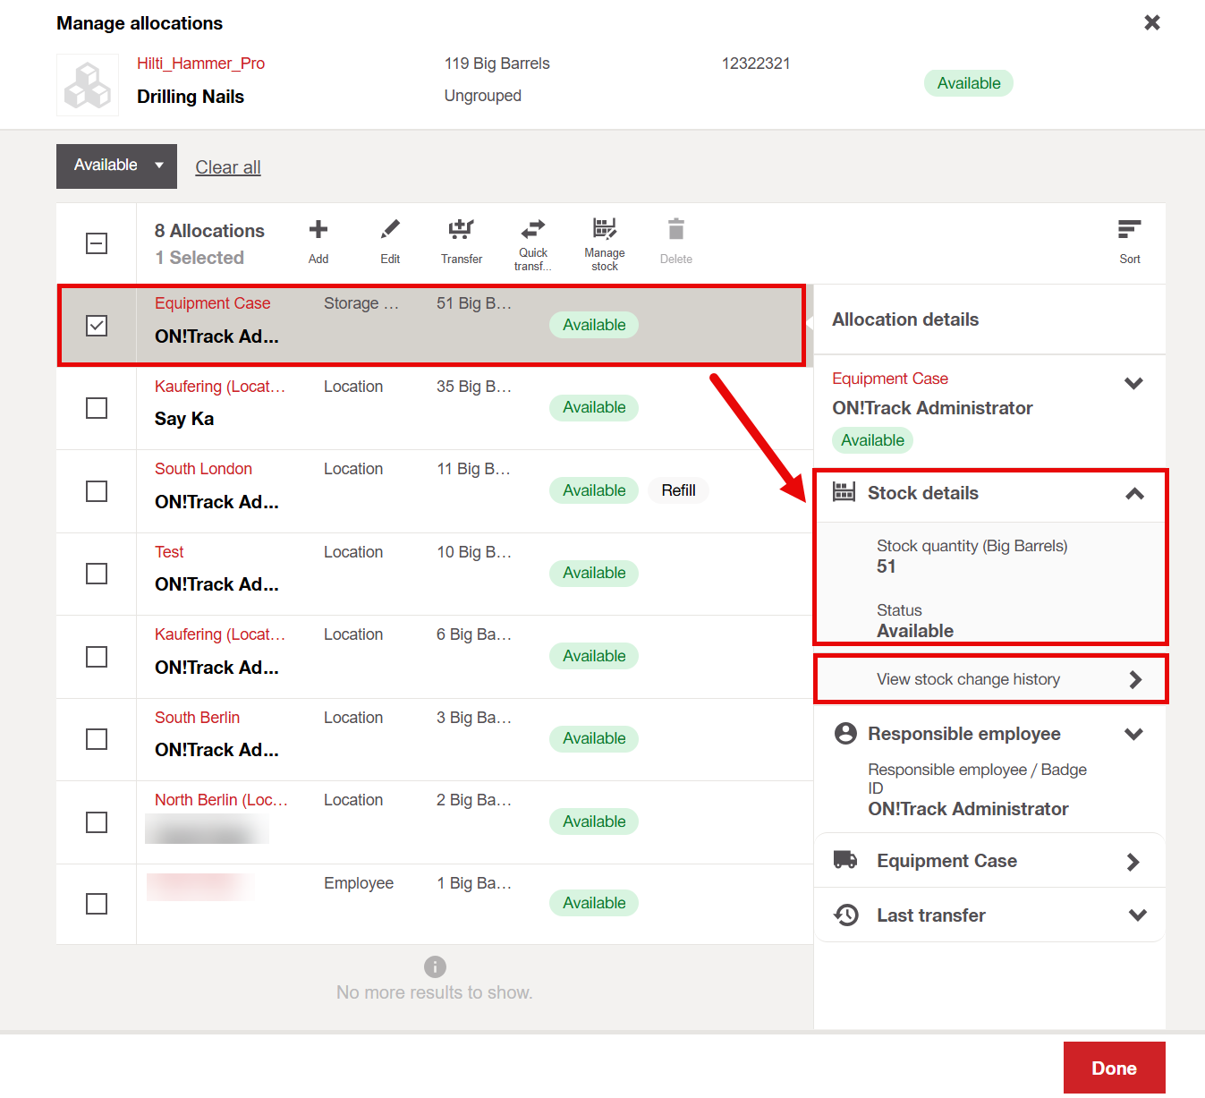The image size is (1205, 1098).
Task: Toggle the select-all allocations checkbox
Action: point(97,243)
